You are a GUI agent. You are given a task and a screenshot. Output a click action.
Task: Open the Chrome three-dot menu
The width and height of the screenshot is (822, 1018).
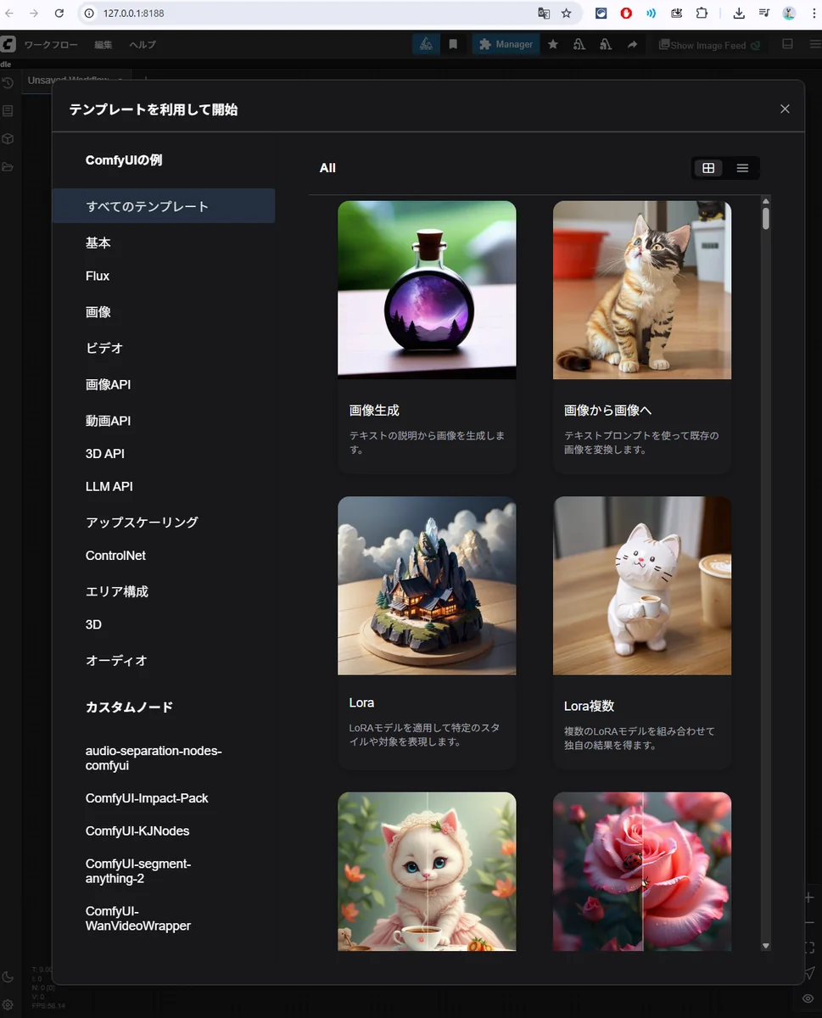pyautogui.click(x=813, y=14)
